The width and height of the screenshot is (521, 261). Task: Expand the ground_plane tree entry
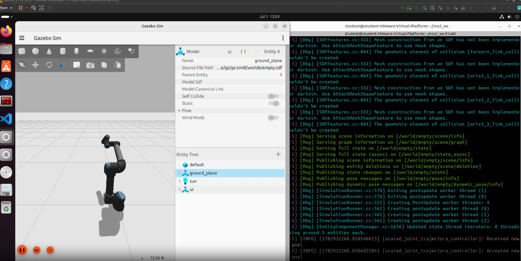(180, 173)
